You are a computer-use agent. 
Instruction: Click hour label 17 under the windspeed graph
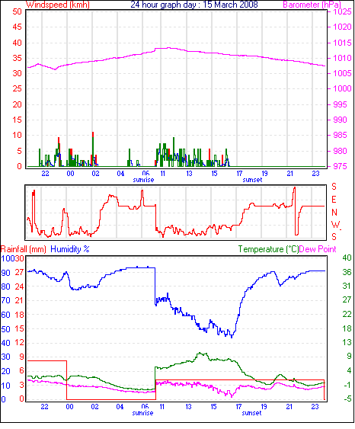[x=239, y=174]
